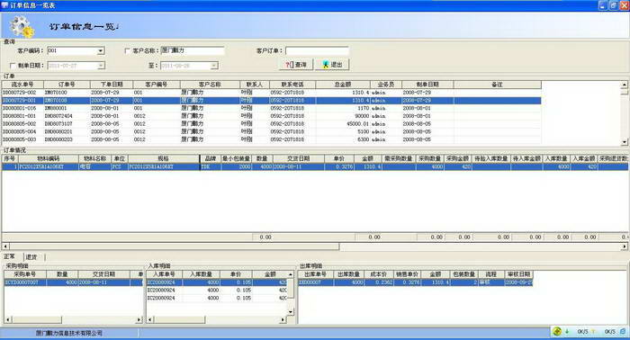Click the 采购金额 column header
The width and height of the screenshot is (630, 340).
click(x=458, y=158)
